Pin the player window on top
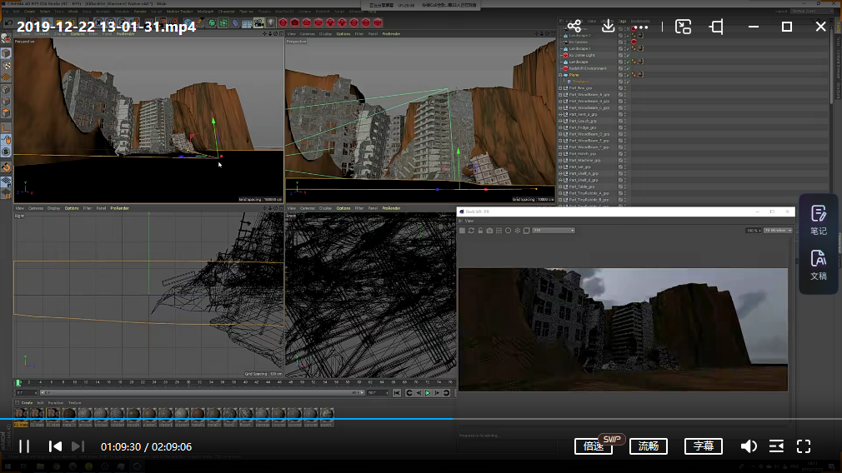842x473 pixels. 716,27
